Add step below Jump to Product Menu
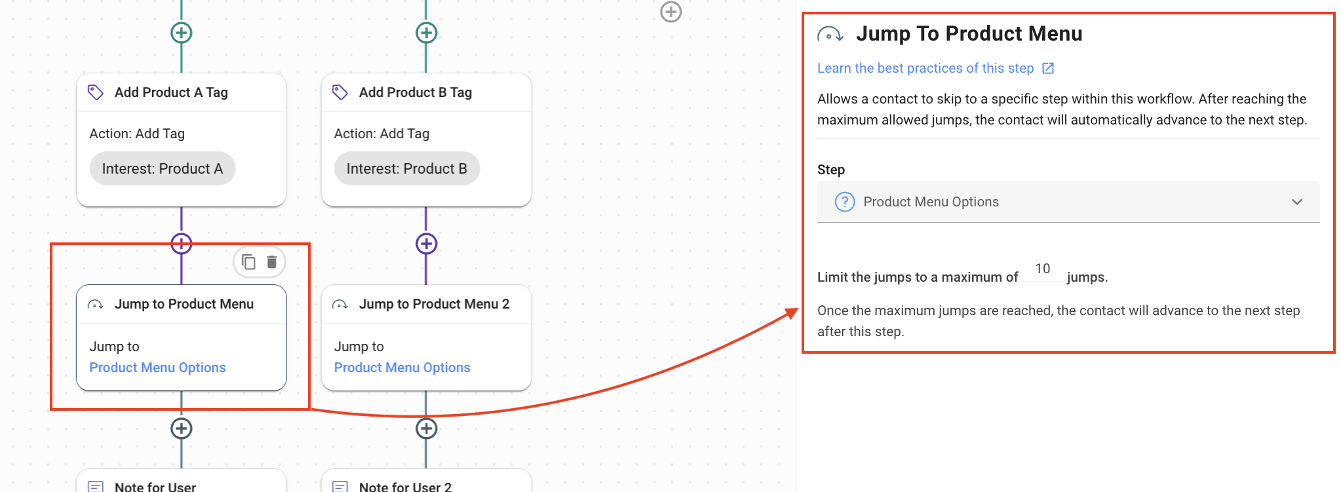1341x492 pixels. click(x=182, y=428)
